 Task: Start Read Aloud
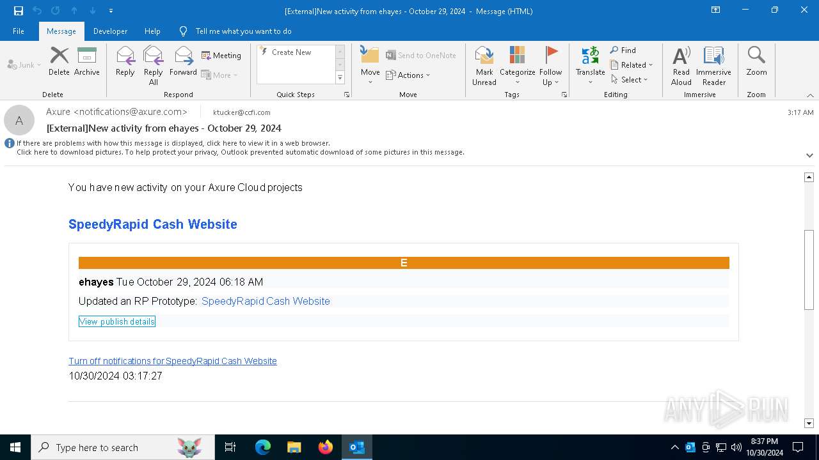681,65
